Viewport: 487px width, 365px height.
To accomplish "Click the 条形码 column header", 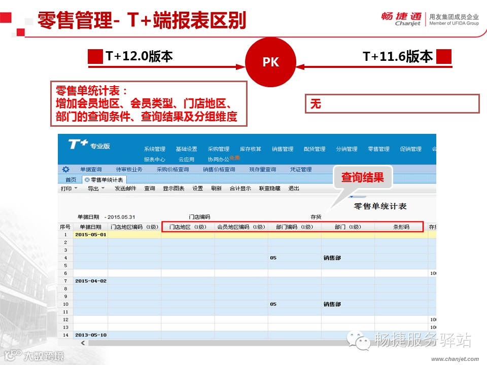I will [401, 227].
